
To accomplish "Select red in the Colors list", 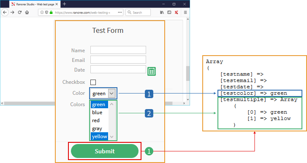I will pos(99,120).
